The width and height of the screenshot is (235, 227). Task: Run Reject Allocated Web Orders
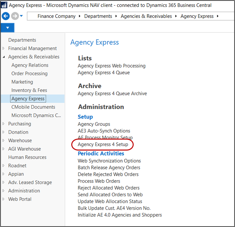(x=109, y=188)
